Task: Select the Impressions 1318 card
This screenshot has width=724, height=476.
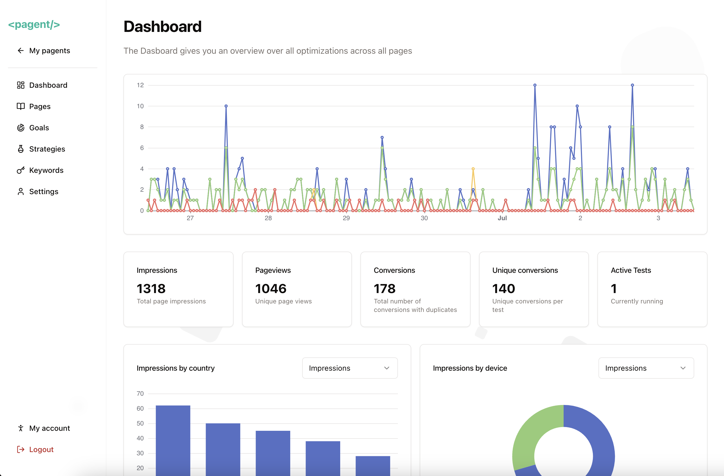Action: pyautogui.click(x=178, y=289)
